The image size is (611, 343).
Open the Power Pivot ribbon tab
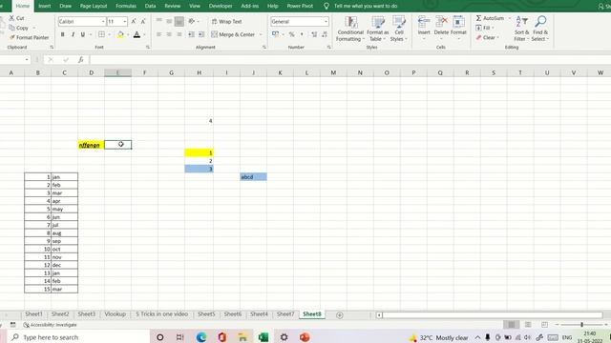coord(300,6)
